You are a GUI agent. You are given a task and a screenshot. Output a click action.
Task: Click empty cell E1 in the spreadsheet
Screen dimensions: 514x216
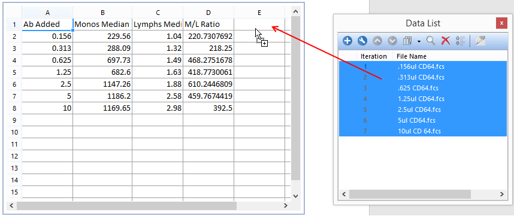pyautogui.click(x=259, y=25)
